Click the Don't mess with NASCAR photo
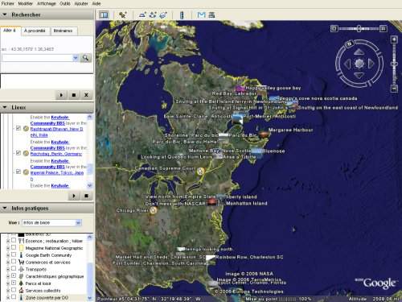Viewport: 402px width, 302px height. 212,202
